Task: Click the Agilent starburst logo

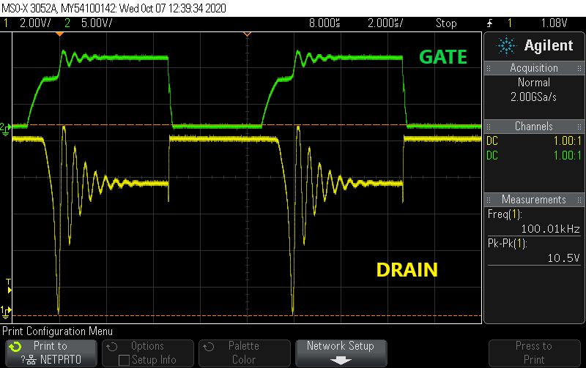Action: click(506, 45)
